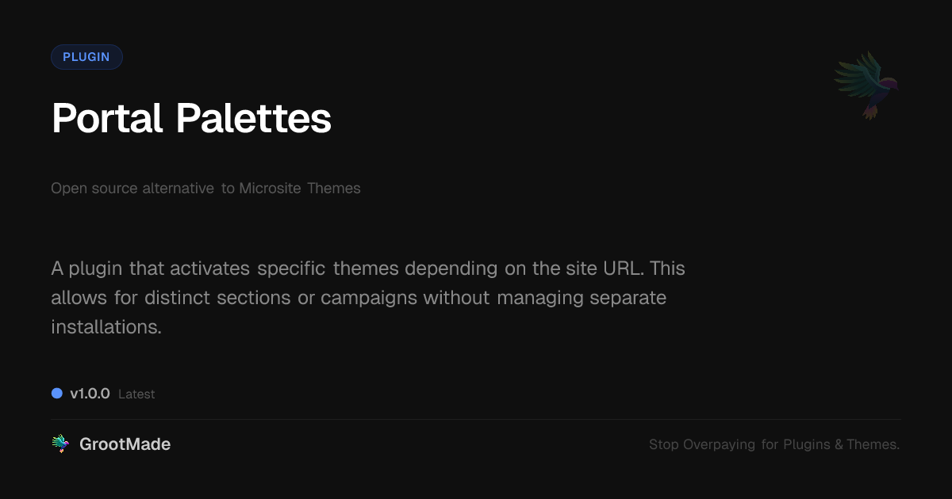Viewport: 952px width, 499px height.
Task: Click the PLUGIN category badge
Action: coord(86,57)
